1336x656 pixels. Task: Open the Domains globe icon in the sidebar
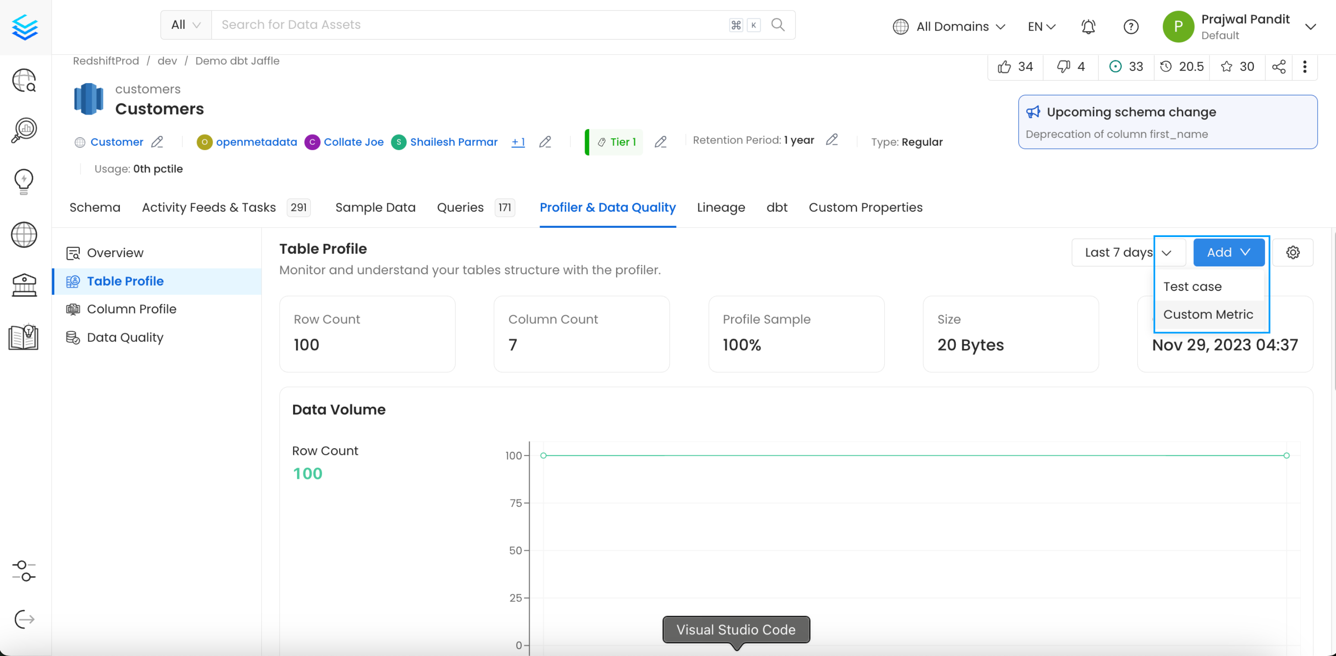click(x=24, y=234)
